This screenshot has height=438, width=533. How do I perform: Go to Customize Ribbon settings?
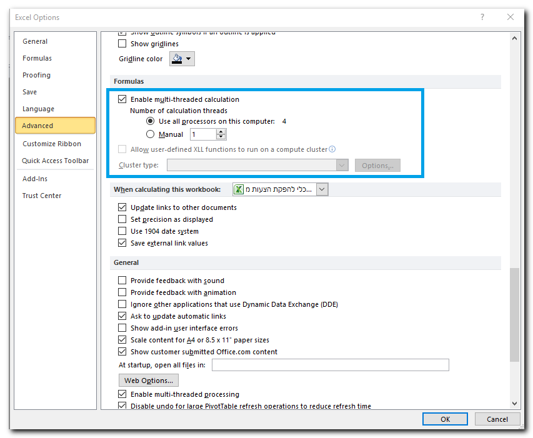[x=52, y=144]
